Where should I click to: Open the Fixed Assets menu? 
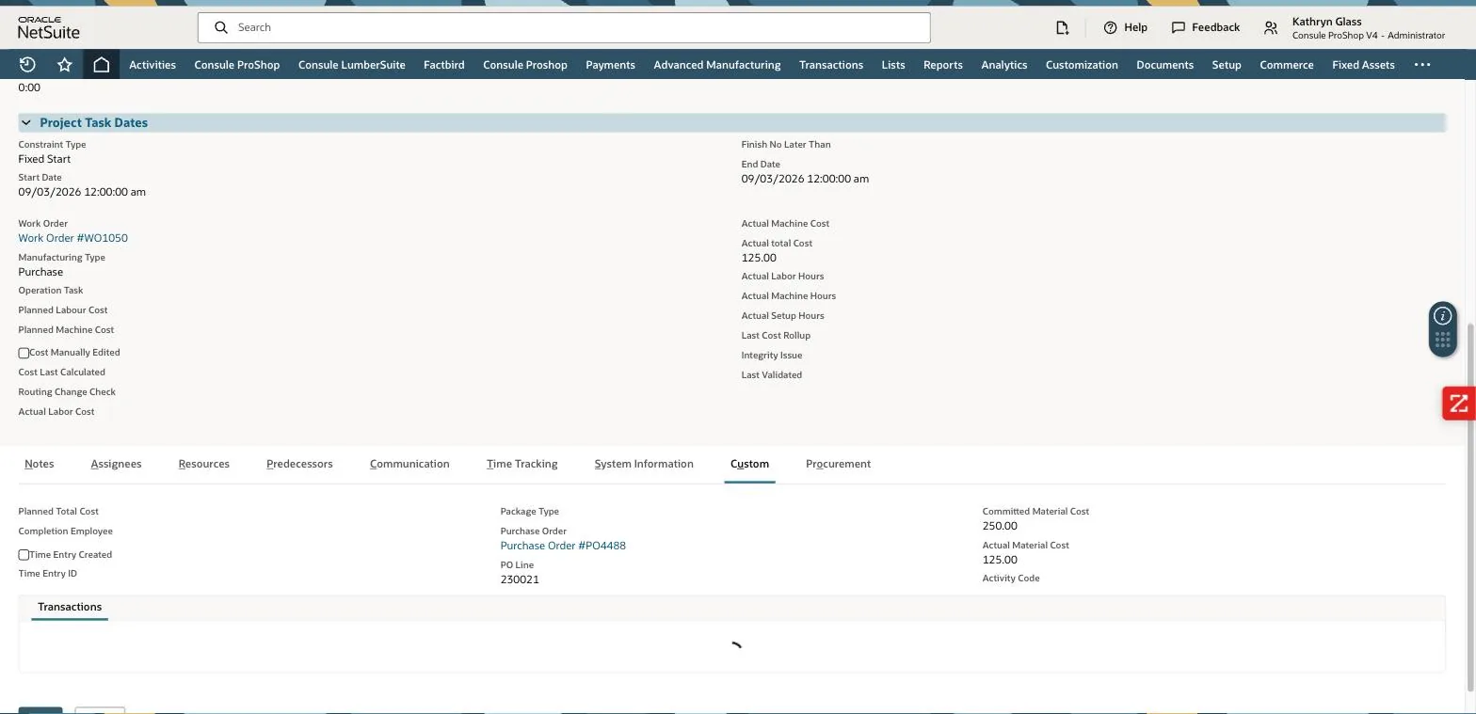coord(1363,65)
